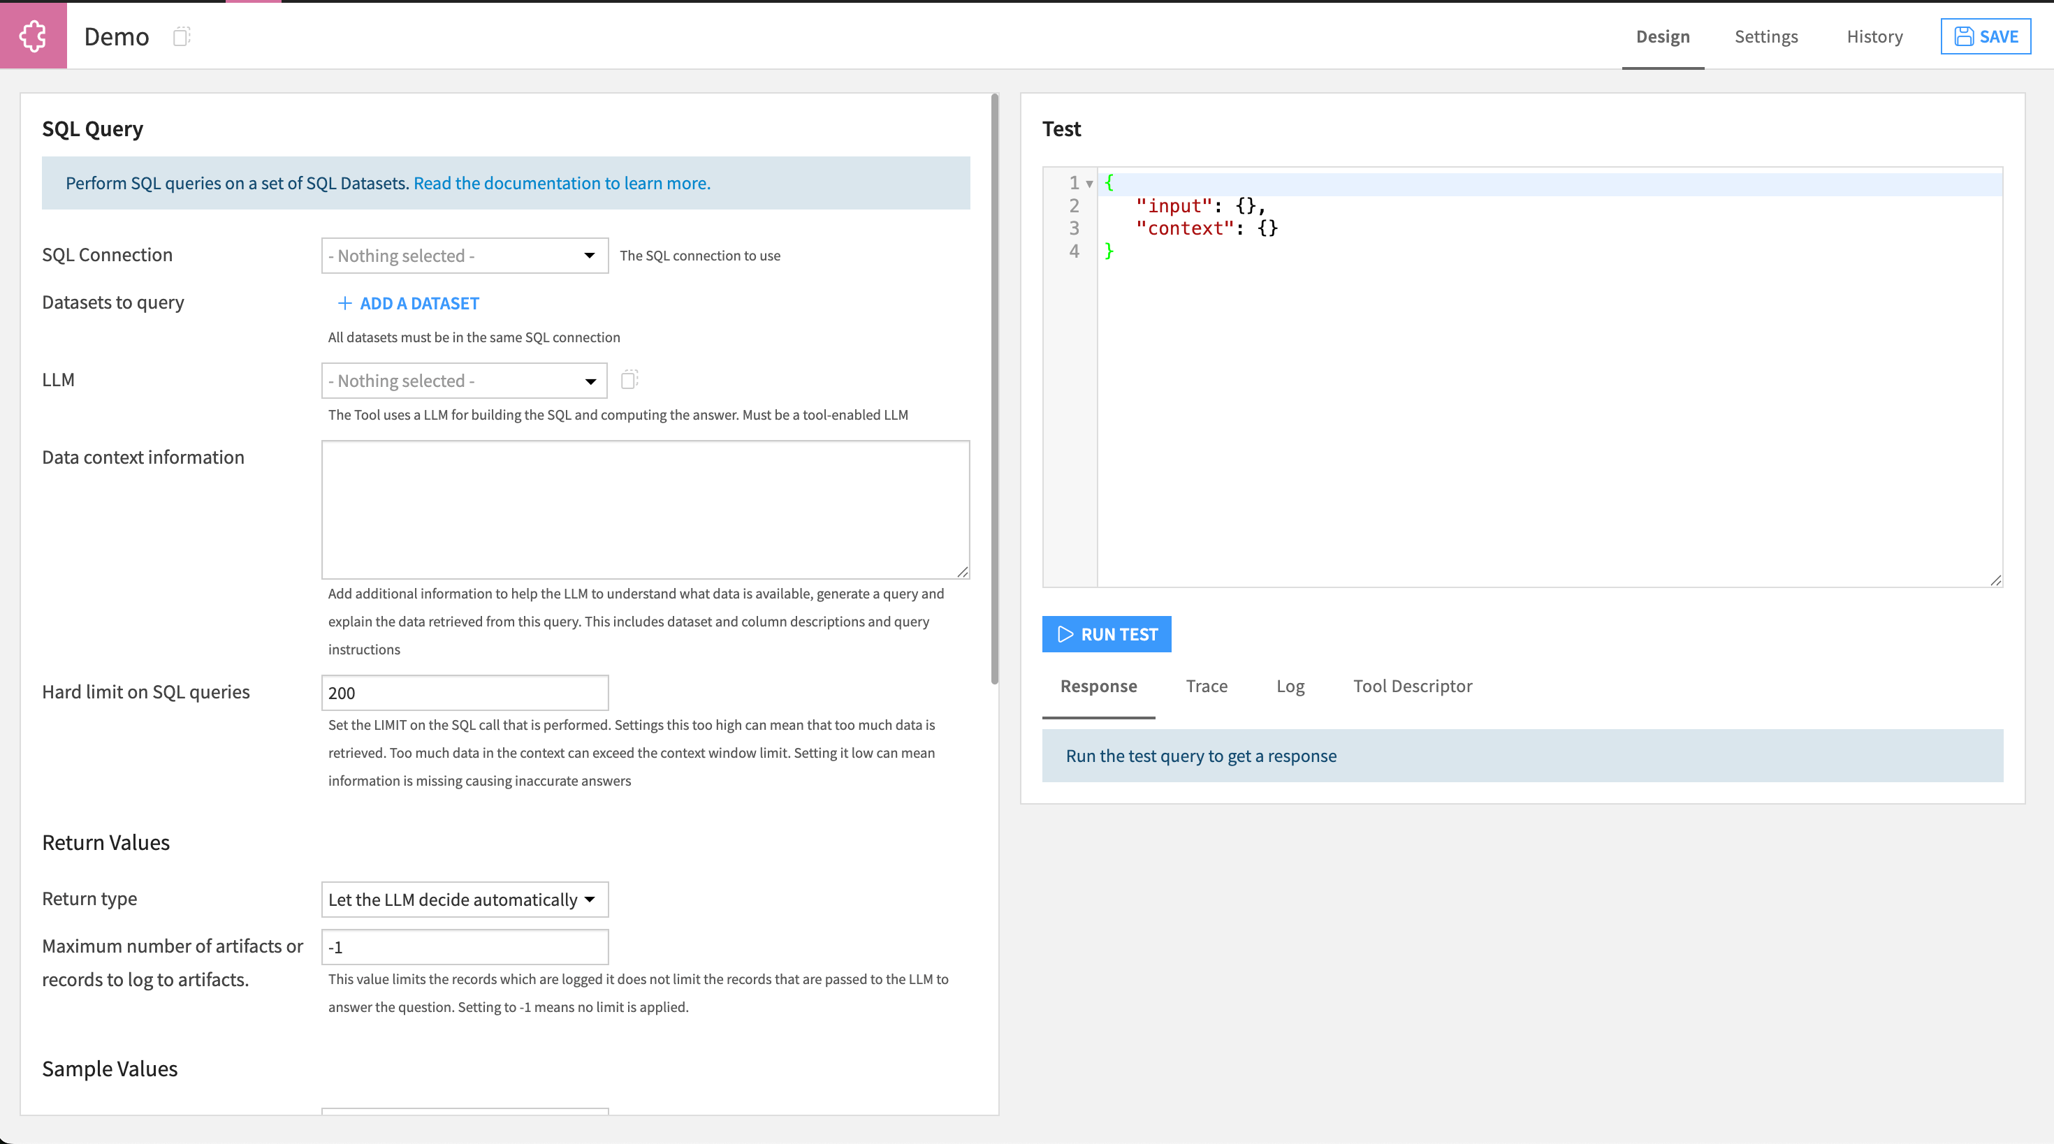2054x1144 pixels.
Task: Select the Log tab
Action: click(1290, 686)
